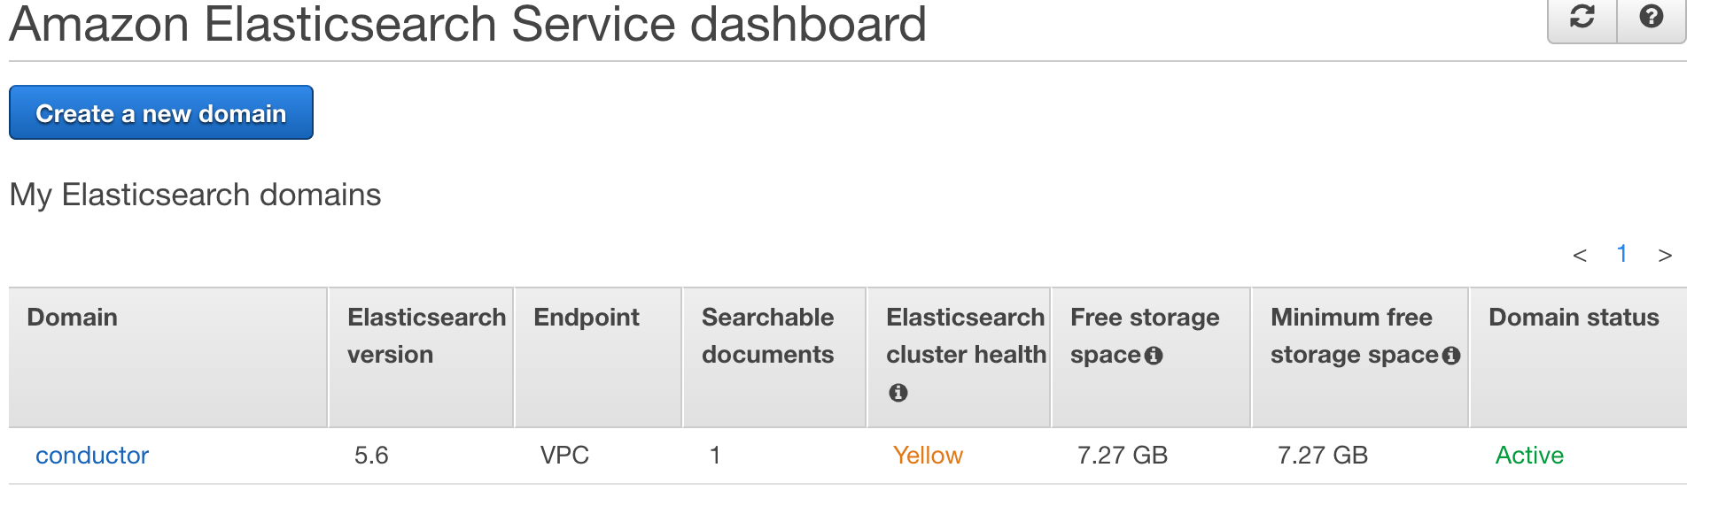Image resolution: width=1710 pixels, height=506 pixels.
Task: Select page 1 in pagination
Action: coord(1621,254)
